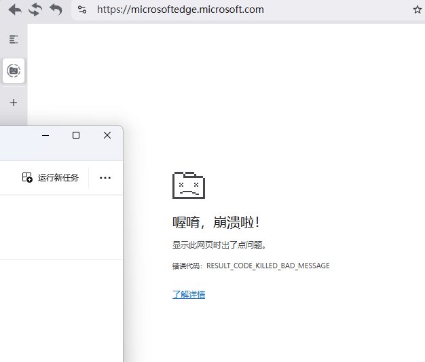Image resolution: width=425 pixels, height=362 pixels.
Task: Open the tab list sidebar icon
Action: 14,39
